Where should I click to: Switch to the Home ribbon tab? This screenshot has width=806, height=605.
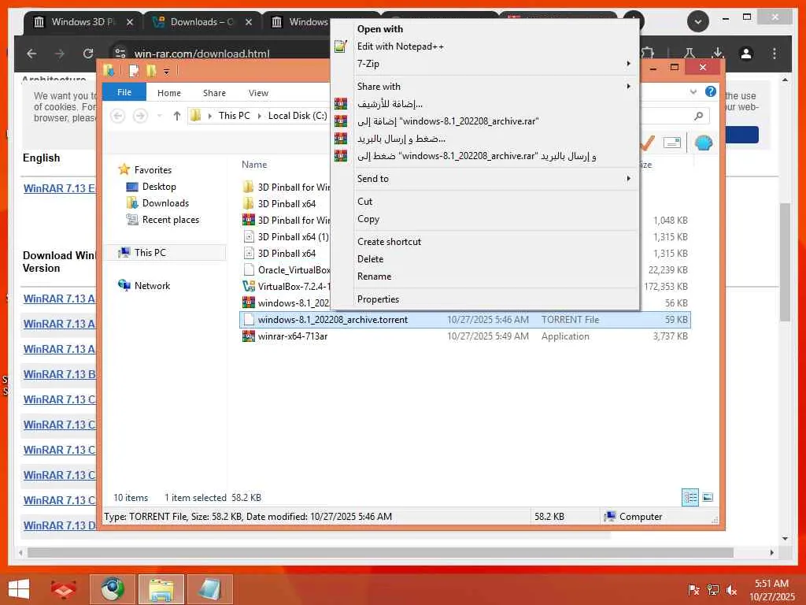click(x=169, y=93)
